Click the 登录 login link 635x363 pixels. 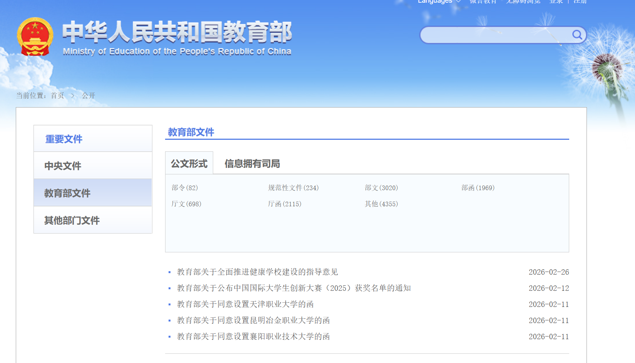tap(556, 2)
